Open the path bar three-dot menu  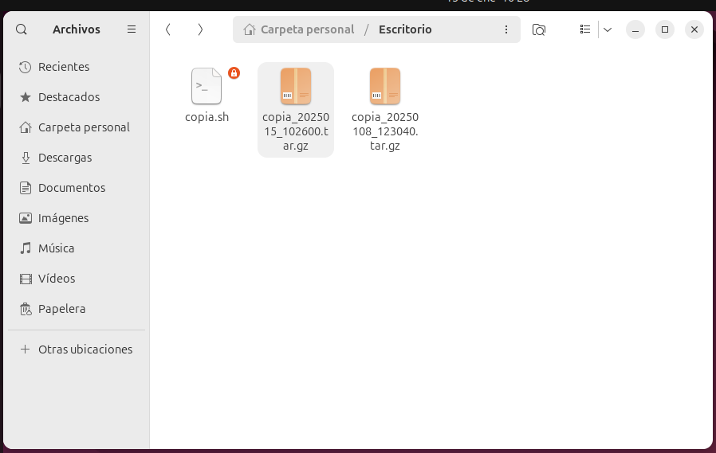coord(506,29)
